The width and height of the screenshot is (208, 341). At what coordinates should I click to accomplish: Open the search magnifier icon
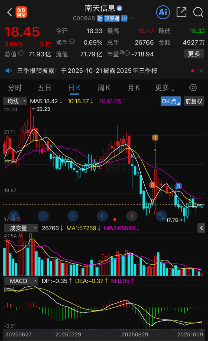pos(198,12)
